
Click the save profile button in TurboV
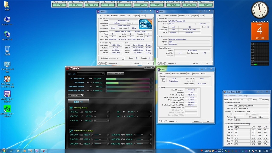point(115,74)
